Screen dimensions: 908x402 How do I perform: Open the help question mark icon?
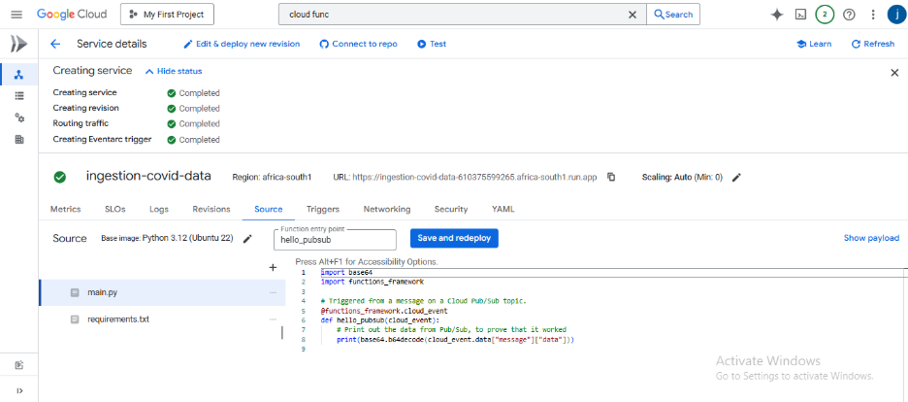coord(849,15)
